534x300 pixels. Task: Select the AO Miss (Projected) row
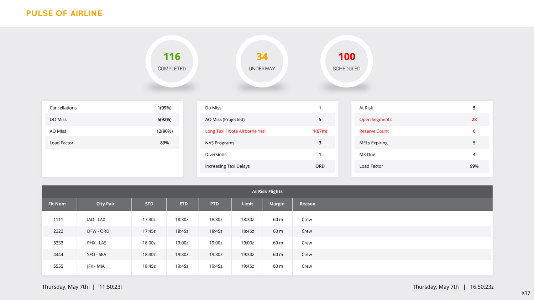267,119
